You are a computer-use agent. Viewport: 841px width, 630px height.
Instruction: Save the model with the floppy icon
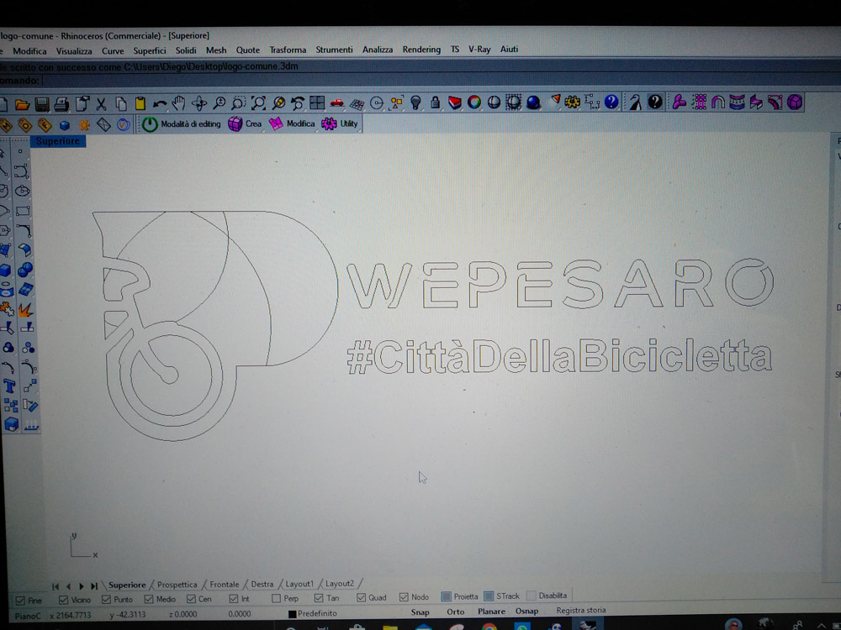click(x=42, y=104)
